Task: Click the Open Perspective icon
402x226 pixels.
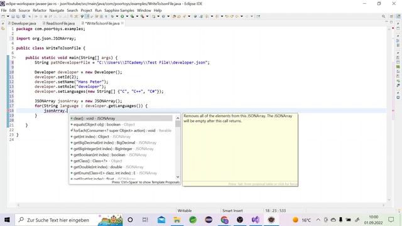Action: 391,16
